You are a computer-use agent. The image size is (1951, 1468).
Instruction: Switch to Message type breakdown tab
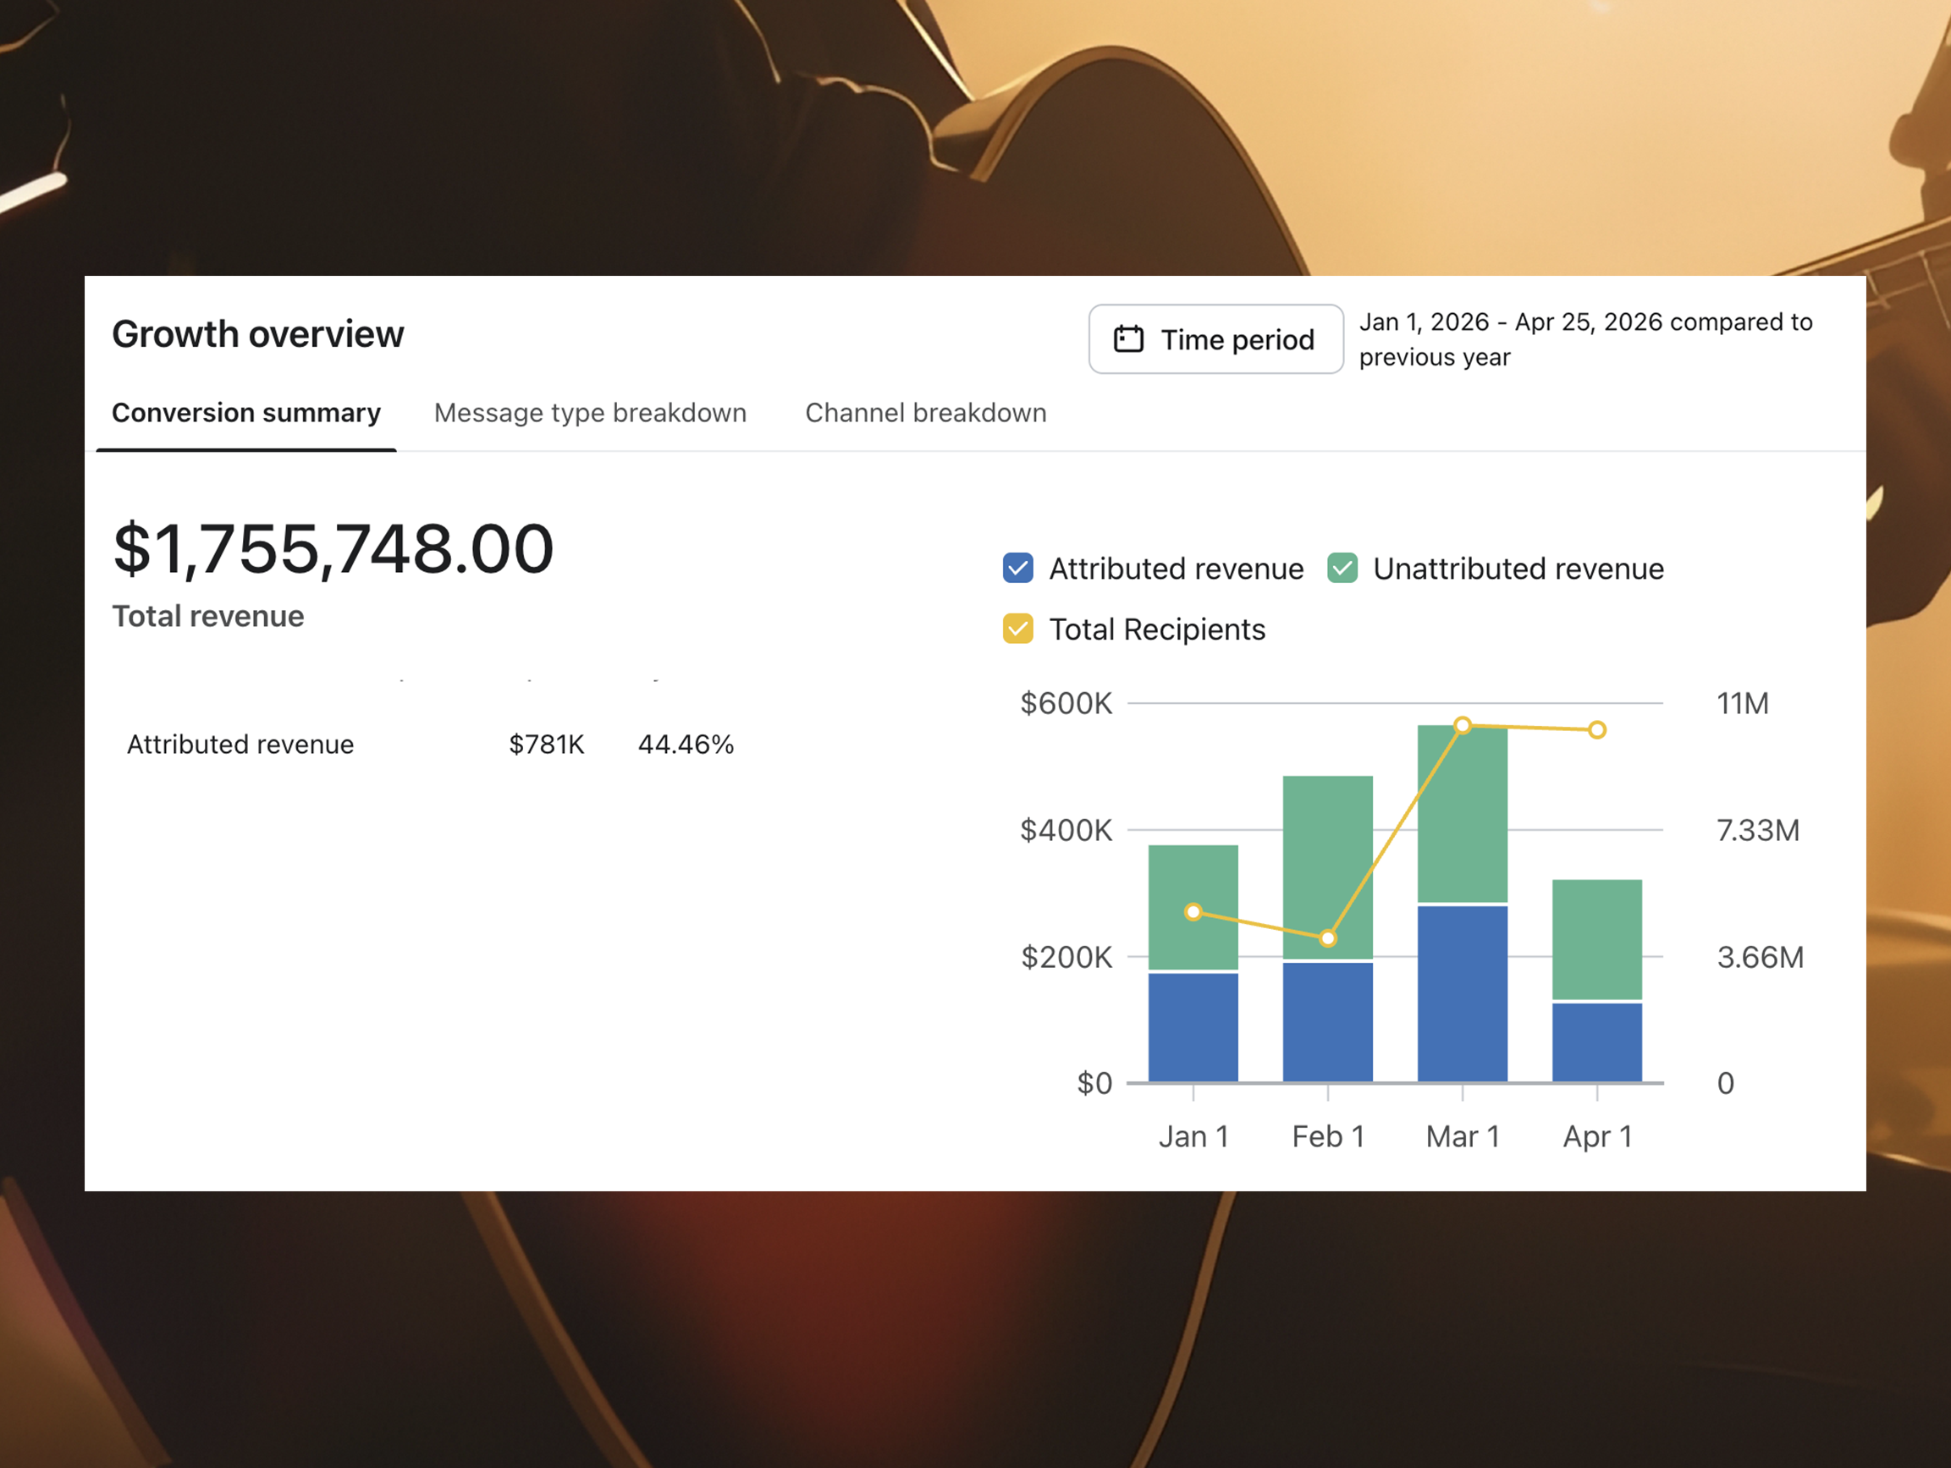[x=590, y=413]
